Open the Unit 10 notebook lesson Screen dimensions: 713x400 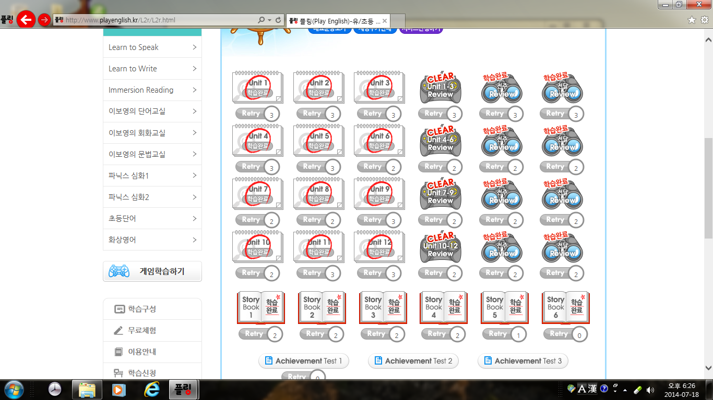pyautogui.click(x=257, y=247)
